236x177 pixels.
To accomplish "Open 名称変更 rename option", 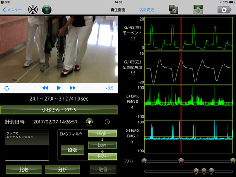I will pyautogui.click(x=146, y=10).
